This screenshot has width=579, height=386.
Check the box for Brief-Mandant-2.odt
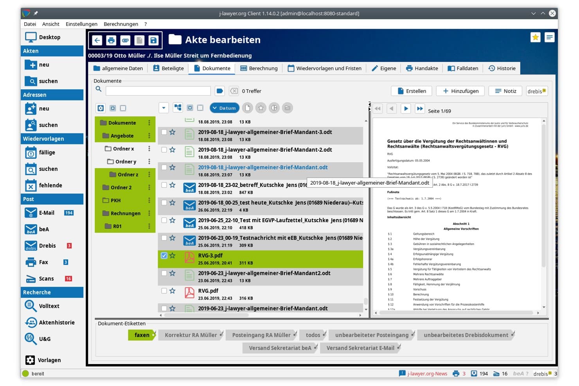(x=164, y=150)
